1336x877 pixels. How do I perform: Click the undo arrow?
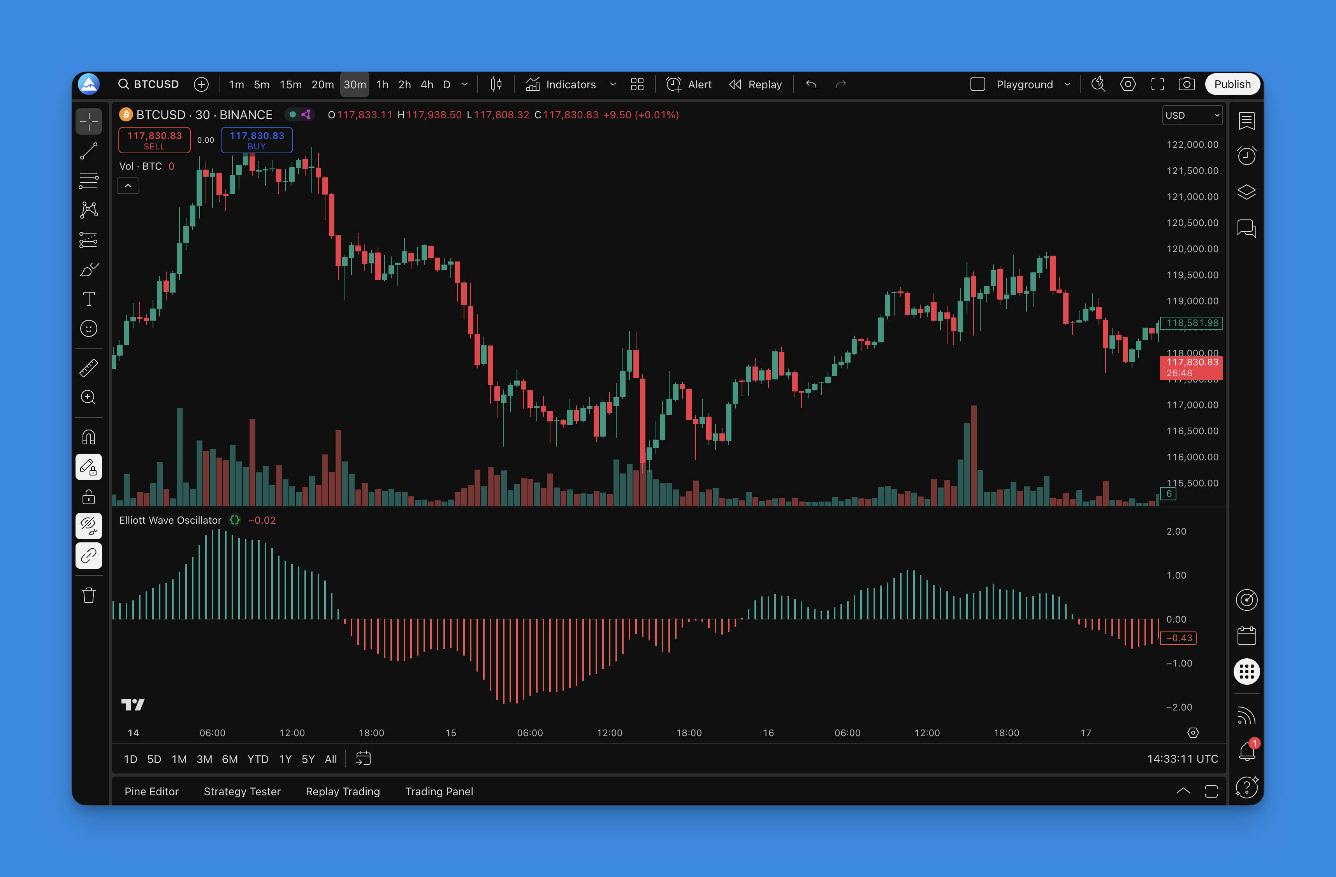[x=811, y=84]
